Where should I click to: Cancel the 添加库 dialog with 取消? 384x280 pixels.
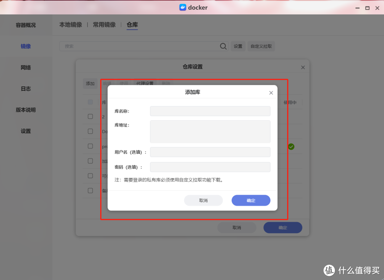coord(203,200)
